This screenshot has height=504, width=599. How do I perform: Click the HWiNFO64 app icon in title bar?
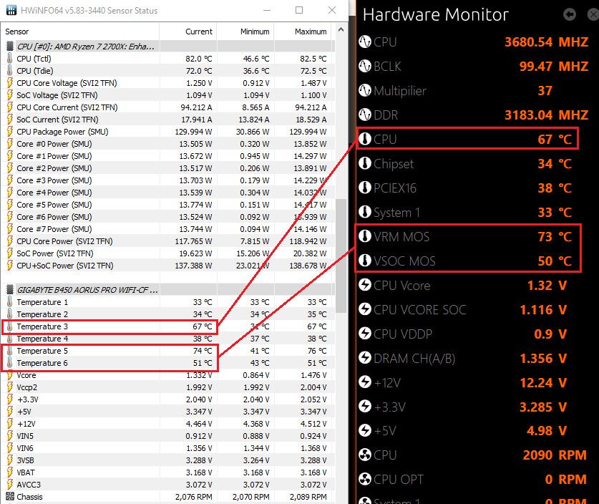point(10,11)
